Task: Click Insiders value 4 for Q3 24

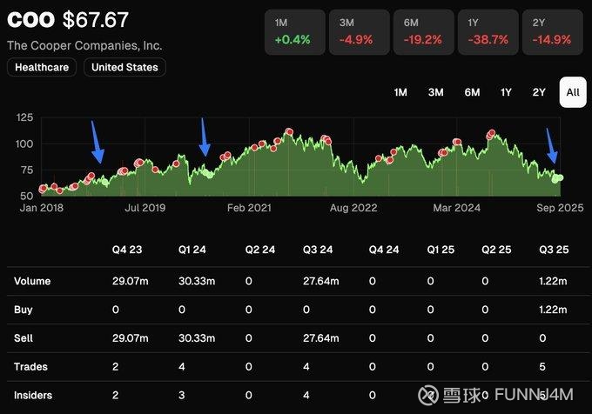Action: pyautogui.click(x=306, y=395)
